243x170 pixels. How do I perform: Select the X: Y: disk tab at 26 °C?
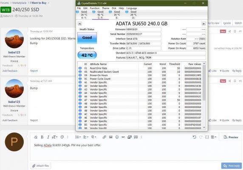point(84,15)
